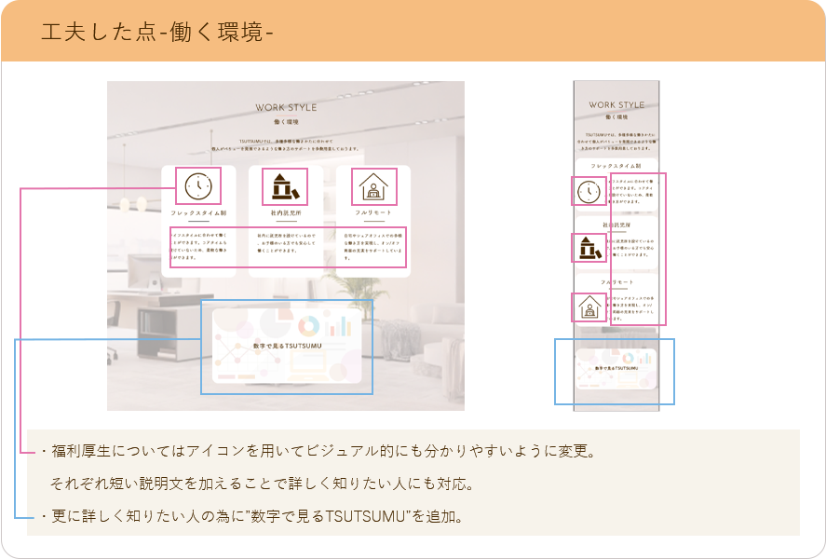Click the house remote-work icon in desktop mockup
This screenshot has height=559, width=826.
tap(373, 187)
